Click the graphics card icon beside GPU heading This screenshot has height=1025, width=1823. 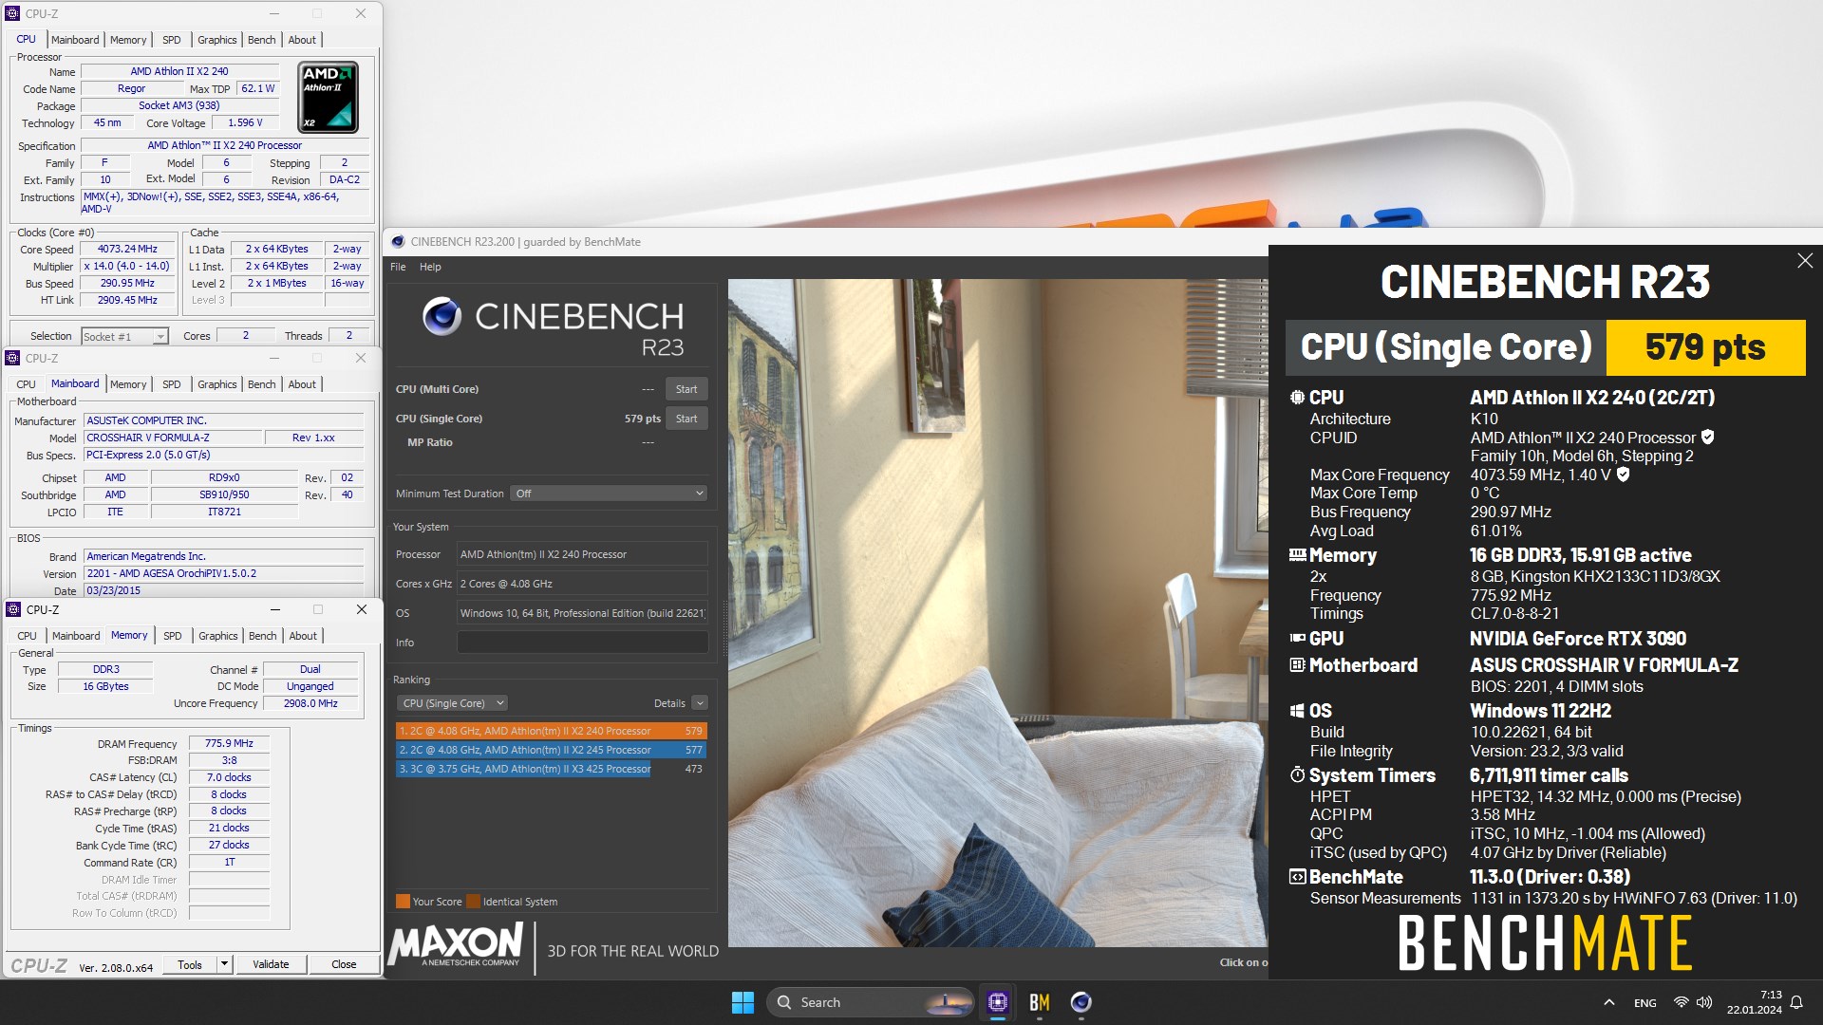pyautogui.click(x=1297, y=638)
